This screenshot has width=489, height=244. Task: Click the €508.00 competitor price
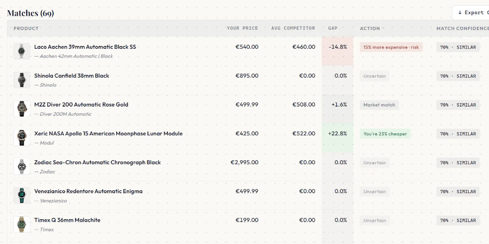pyautogui.click(x=303, y=104)
